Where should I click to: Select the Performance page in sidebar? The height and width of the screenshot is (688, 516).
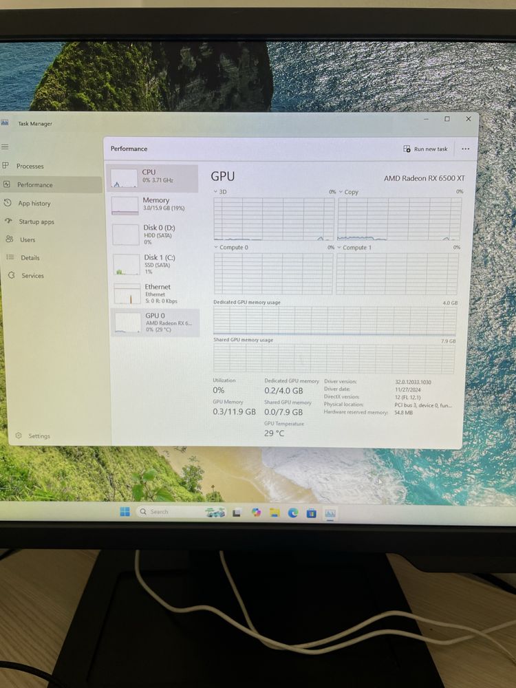(51, 184)
